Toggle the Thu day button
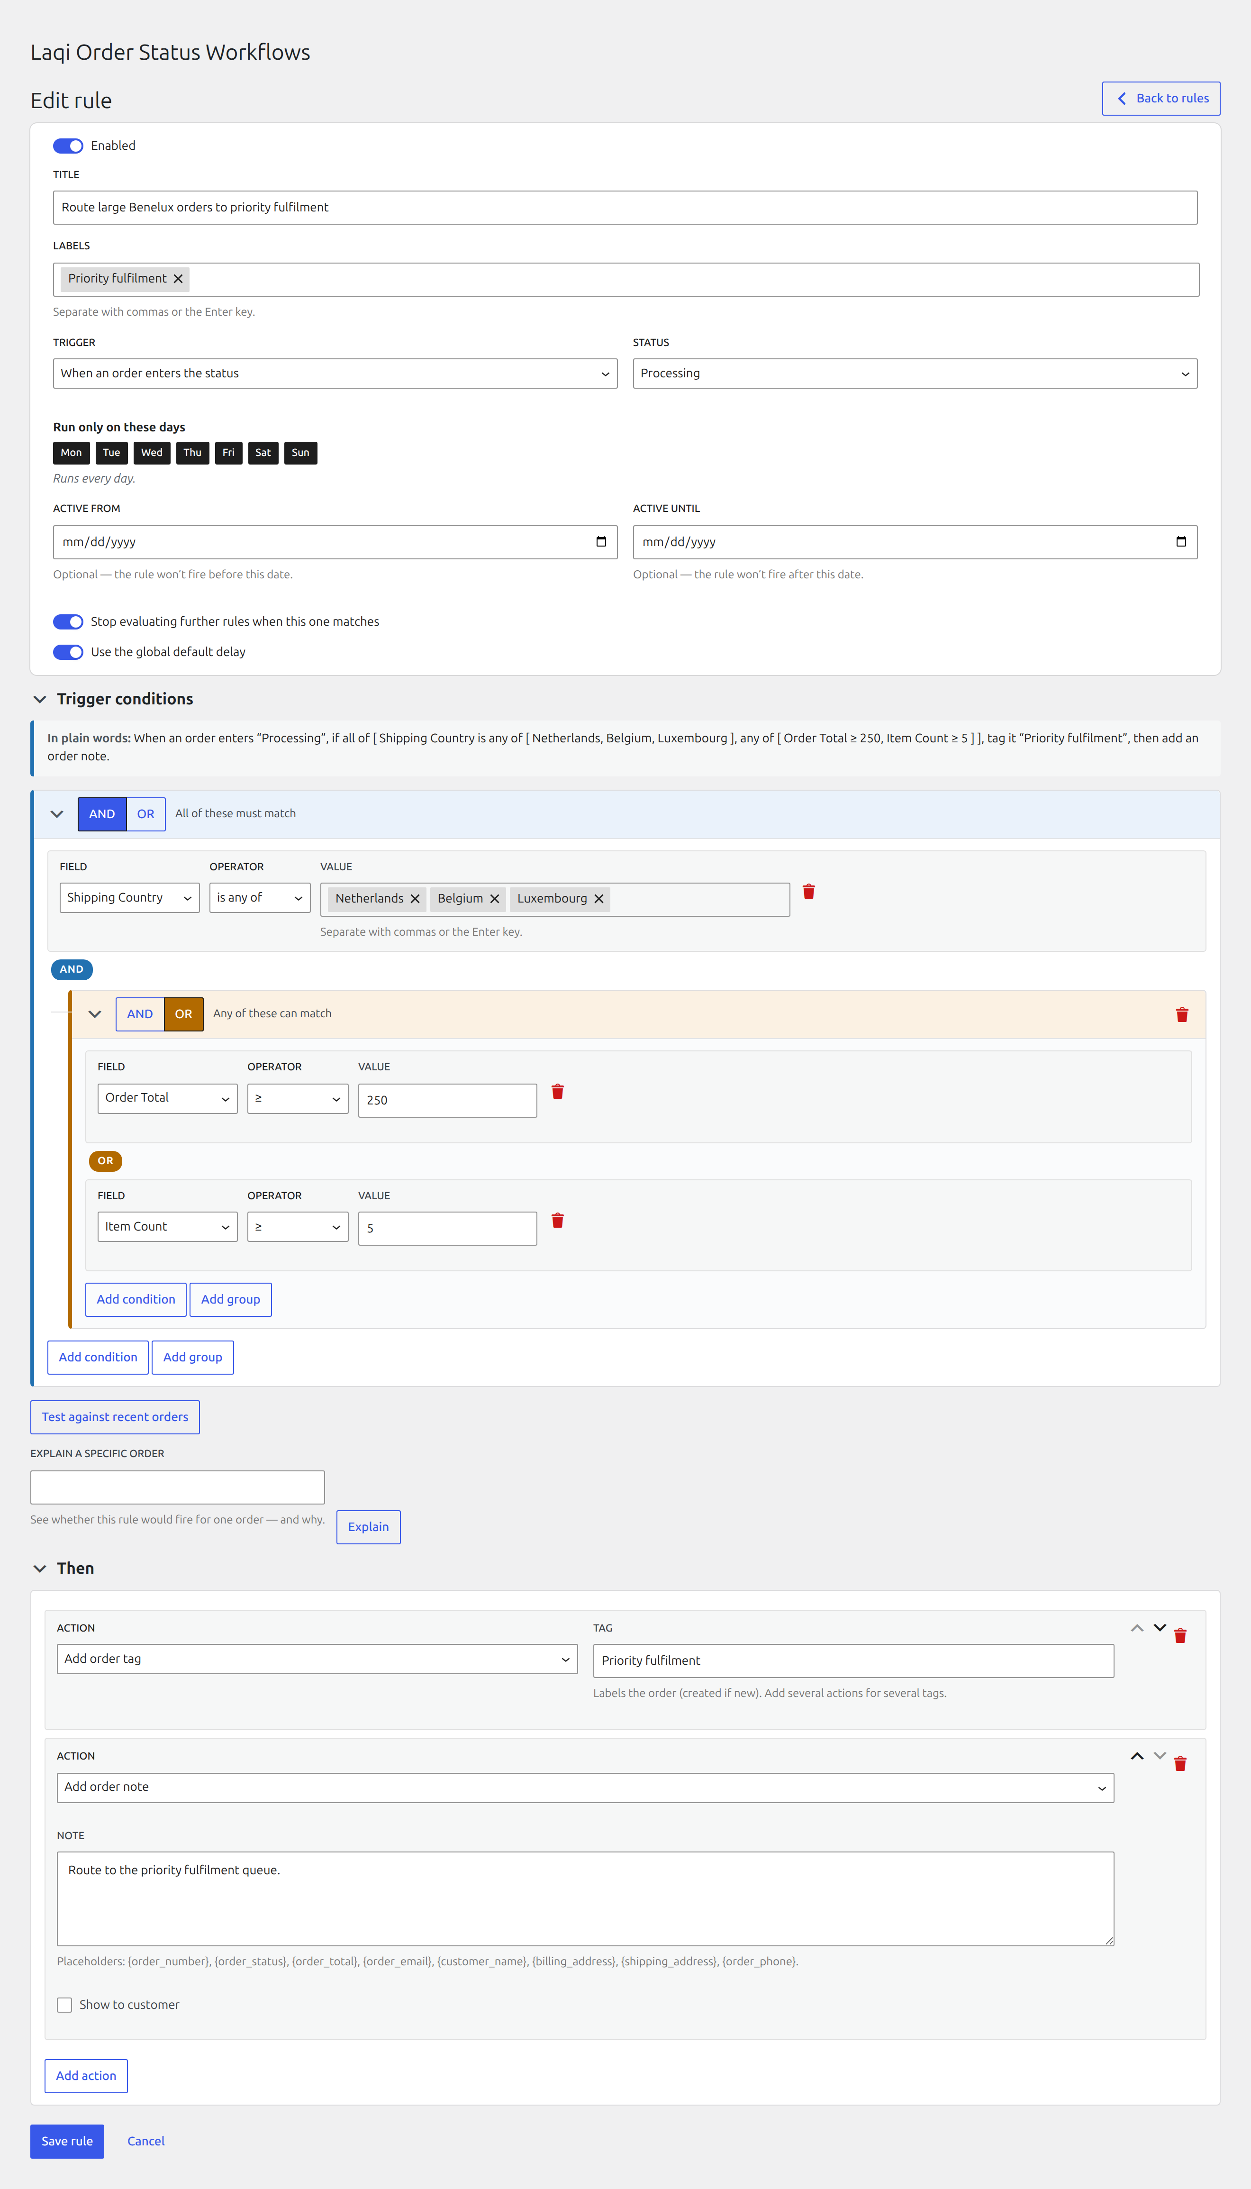 pyautogui.click(x=192, y=453)
